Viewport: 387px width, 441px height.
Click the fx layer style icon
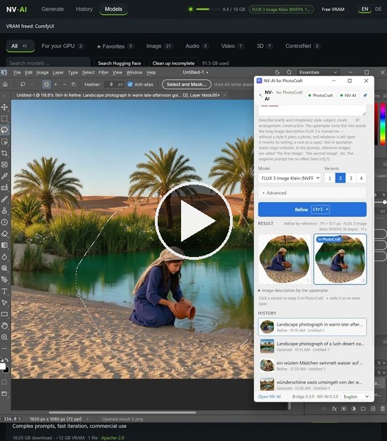[334, 409]
